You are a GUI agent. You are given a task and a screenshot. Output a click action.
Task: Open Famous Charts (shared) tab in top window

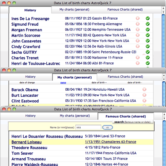pyautogui.click(x=125, y=10)
